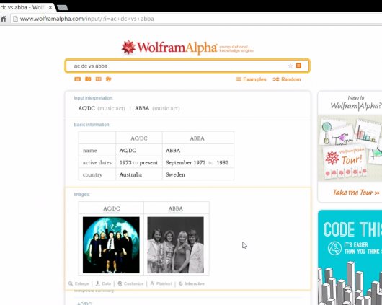Click the AC/DC band photo thumbnail
This screenshot has height=305, width=382.
click(111, 245)
